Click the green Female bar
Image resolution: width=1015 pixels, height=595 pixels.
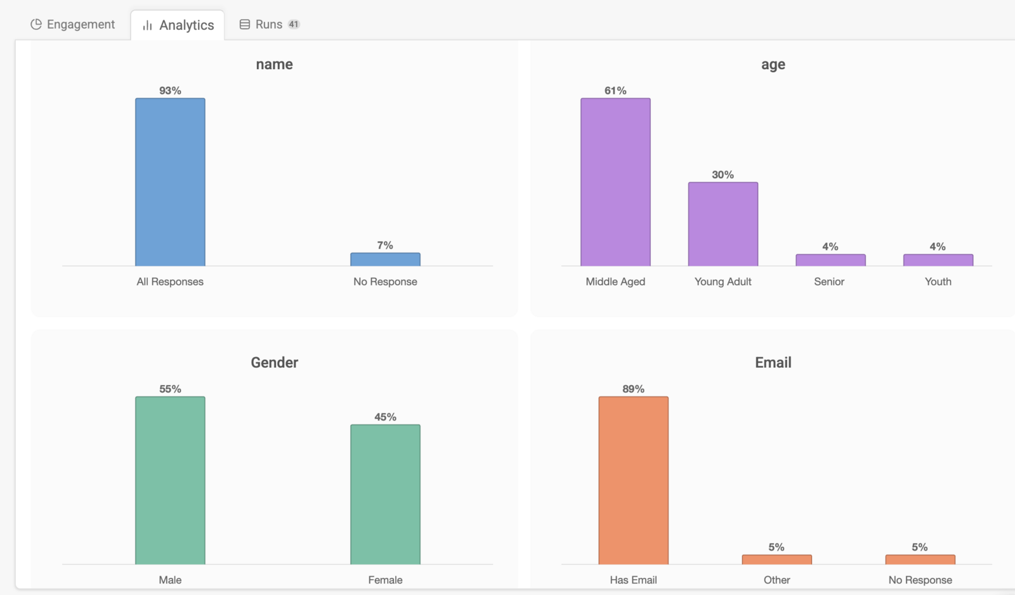tap(385, 494)
